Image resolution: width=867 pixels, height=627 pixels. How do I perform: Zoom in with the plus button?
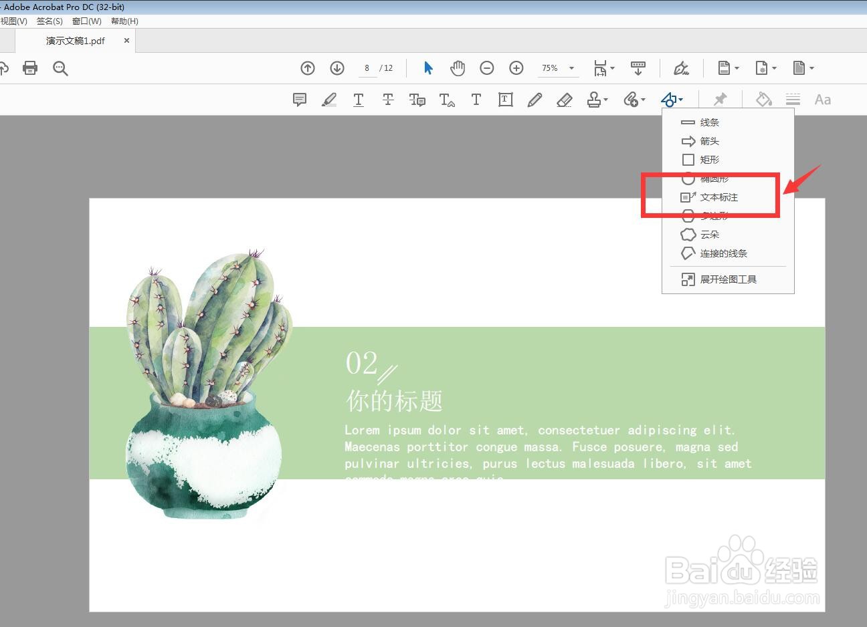click(516, 68)
